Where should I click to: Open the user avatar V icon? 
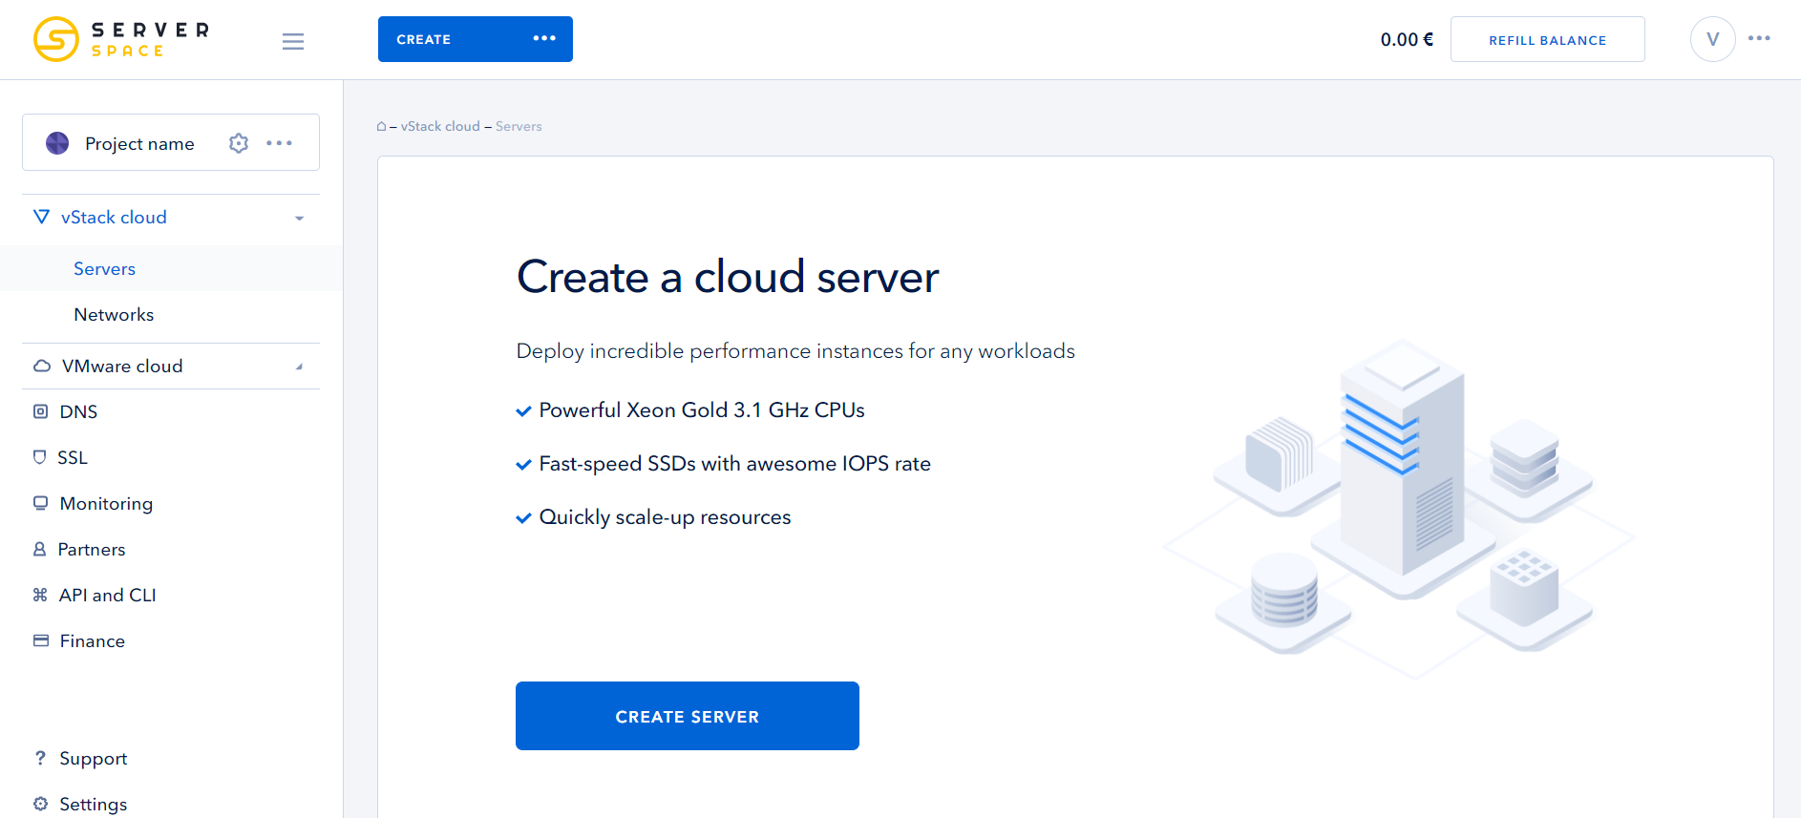(x=1712, y=39)
